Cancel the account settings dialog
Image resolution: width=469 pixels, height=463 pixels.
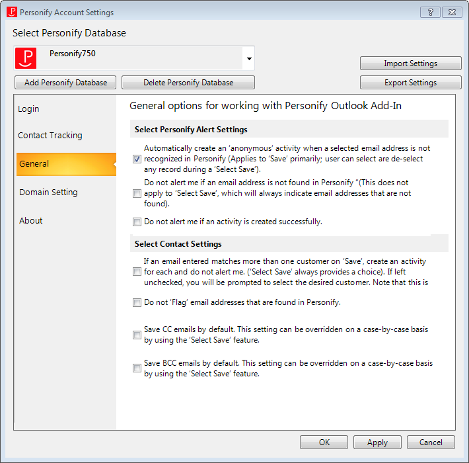tap(431, 442)
